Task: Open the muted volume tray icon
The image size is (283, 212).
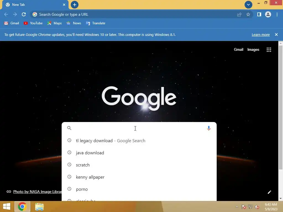Action: [x=257, y=207]
